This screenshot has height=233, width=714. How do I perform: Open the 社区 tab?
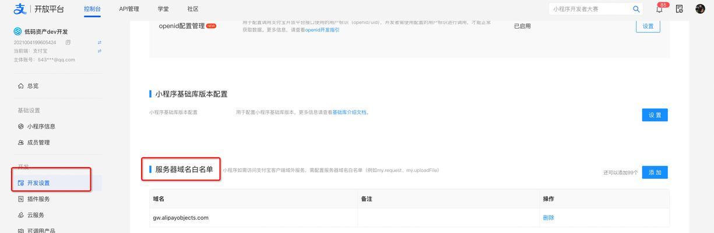(x=193, y=9)
